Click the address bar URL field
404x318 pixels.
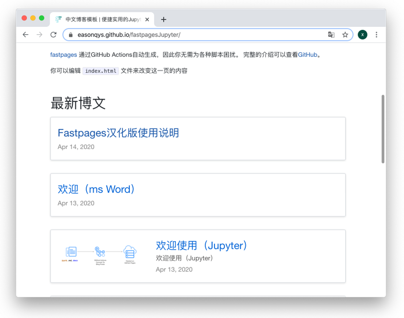(196, 35)
